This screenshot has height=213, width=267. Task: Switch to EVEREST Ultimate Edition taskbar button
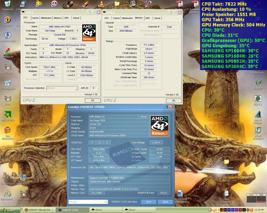(x=39, y=210)
